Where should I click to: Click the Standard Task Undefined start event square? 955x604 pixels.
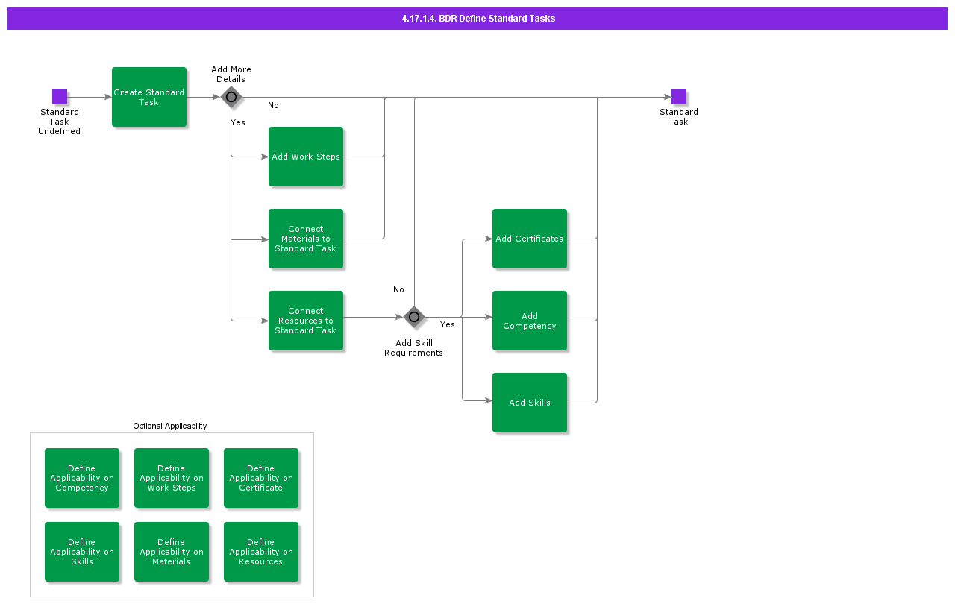click(x=60, y=97)
